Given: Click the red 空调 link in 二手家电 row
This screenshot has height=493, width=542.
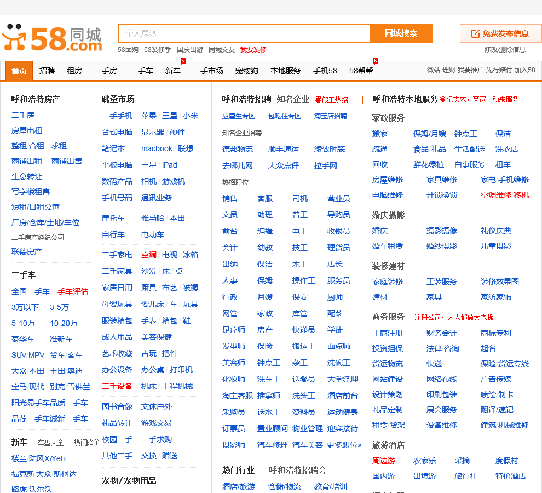Looking at the screenshot, I should tap(148, 255).
